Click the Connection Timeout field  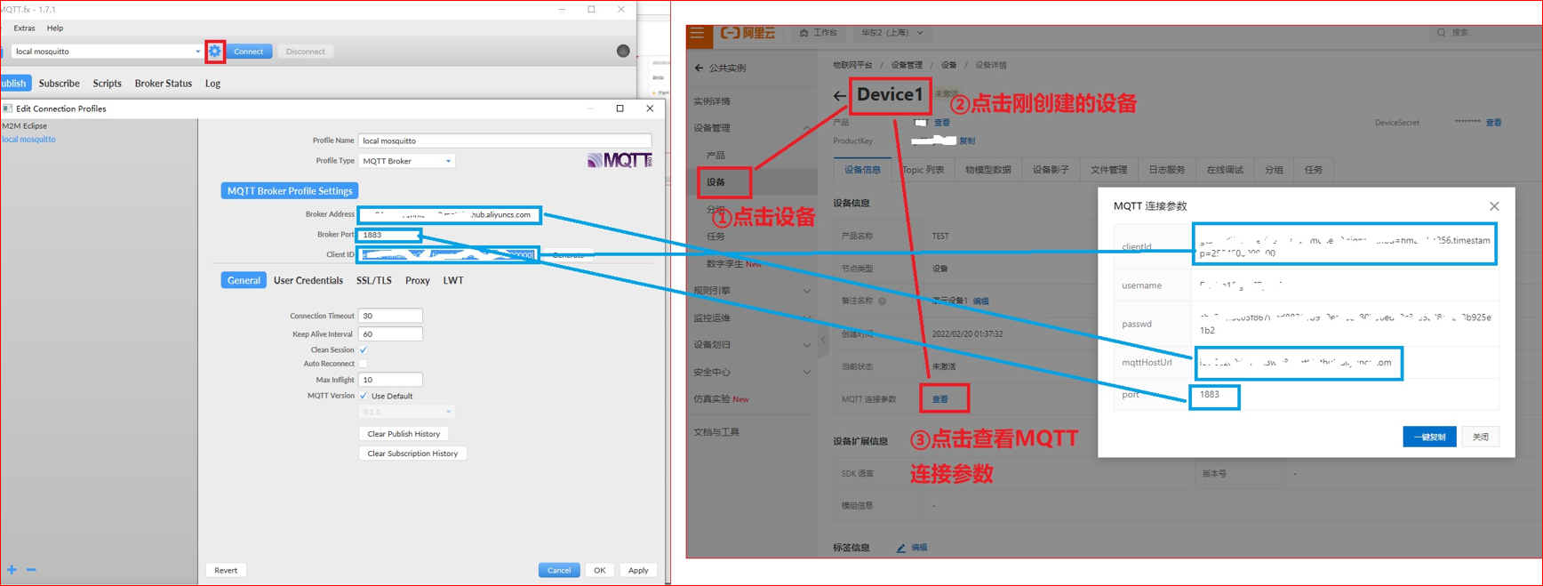click(390, 316)
